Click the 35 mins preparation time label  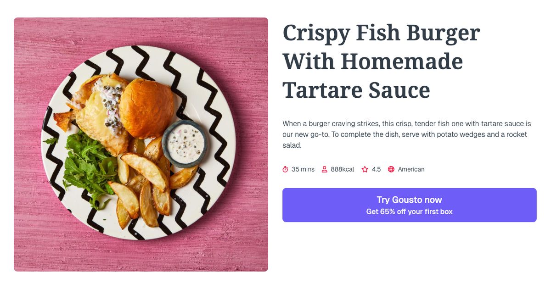[303, 169]
